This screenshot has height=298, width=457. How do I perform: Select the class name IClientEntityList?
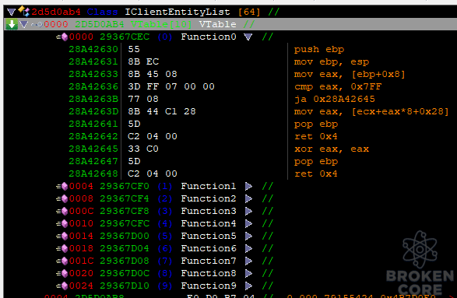click(x=178, y=12)
